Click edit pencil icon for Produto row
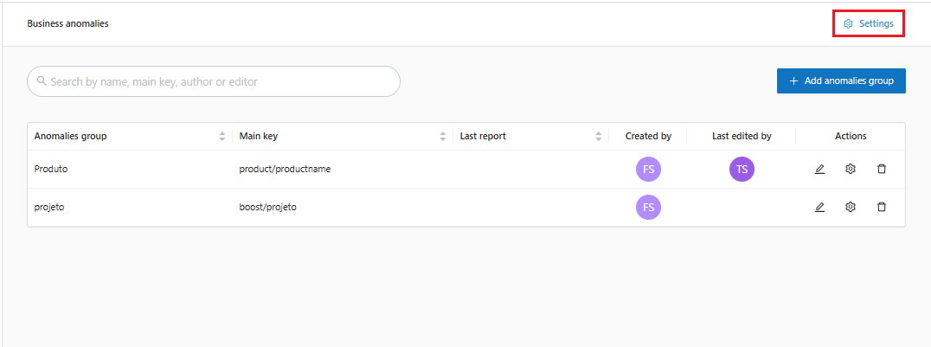This screenshot has width=931, height=347. 819,170
